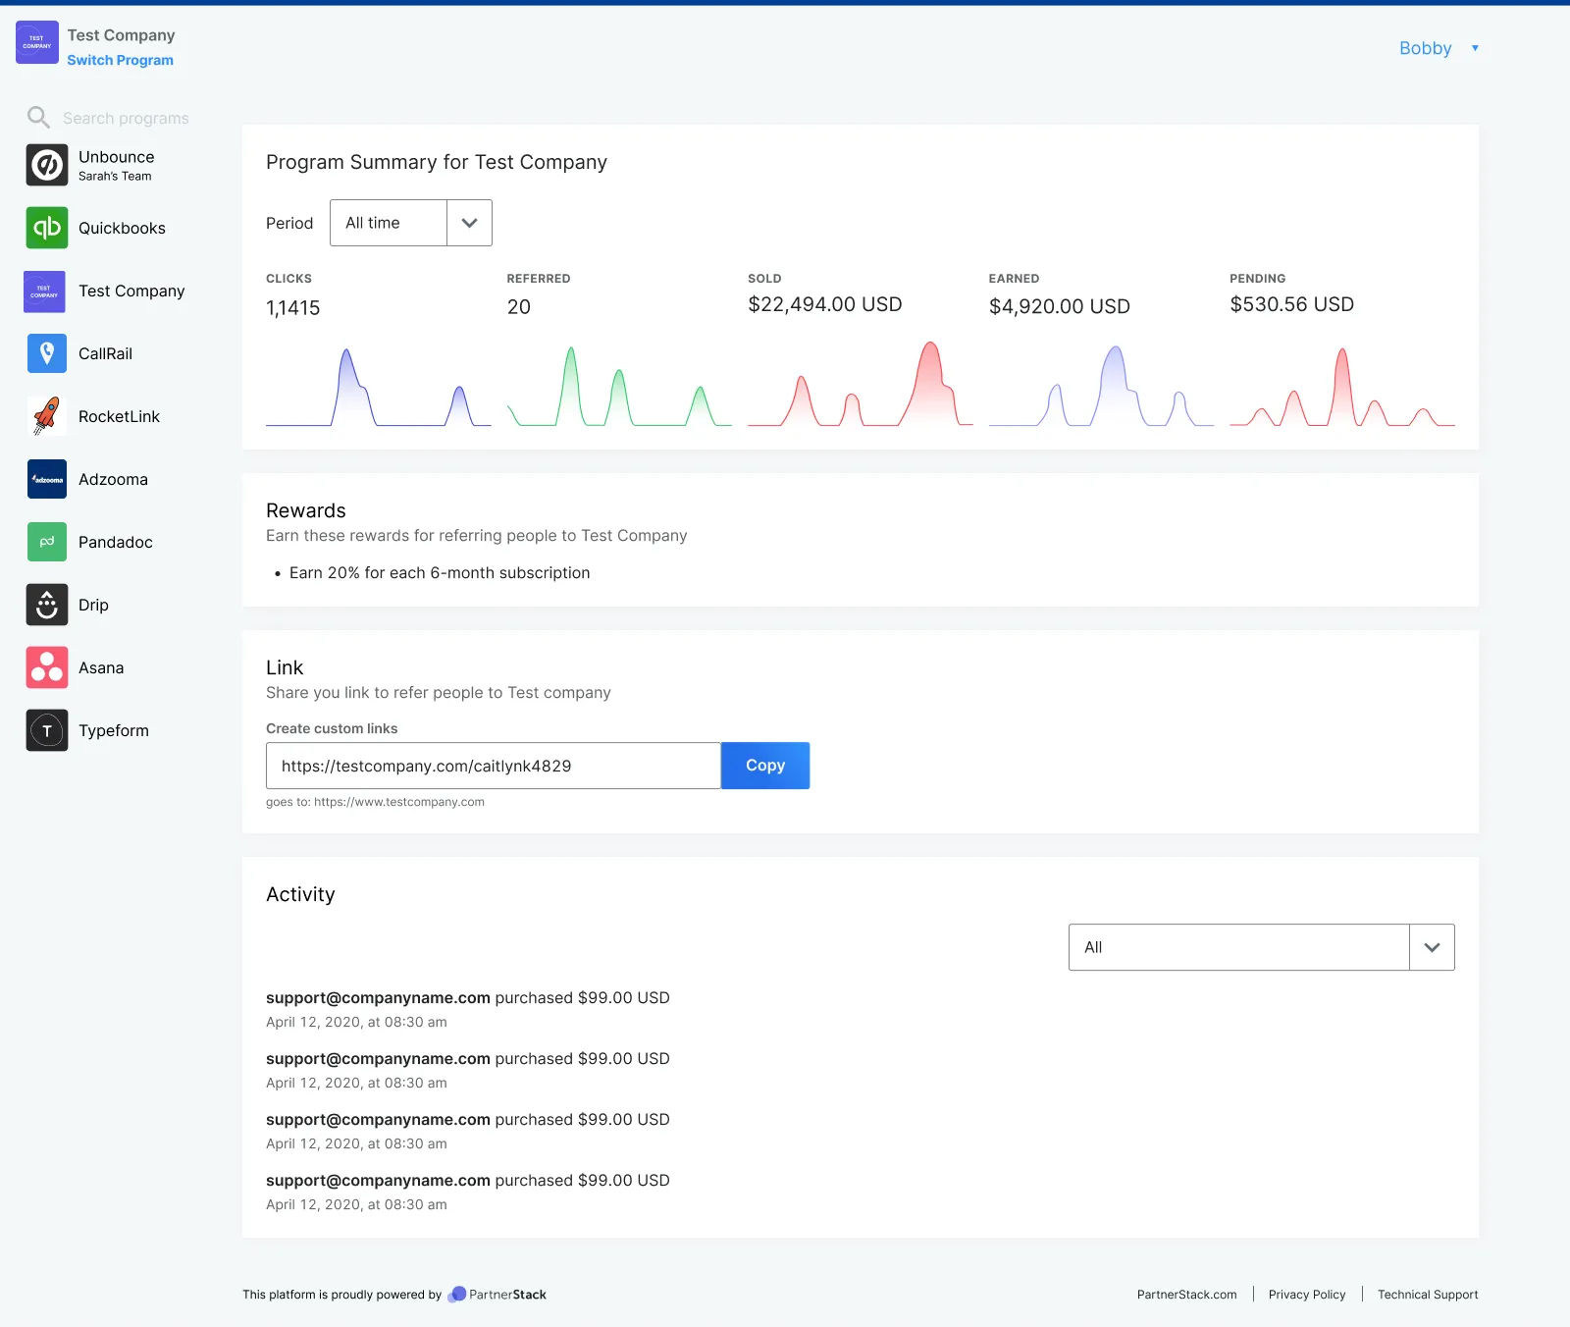Select the Asana three-dot icon
This screenshot has width=1570, height=1327.
[x=47, y=667]
